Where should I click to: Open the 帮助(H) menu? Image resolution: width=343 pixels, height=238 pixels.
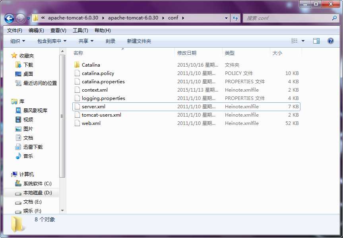point(103,31)
